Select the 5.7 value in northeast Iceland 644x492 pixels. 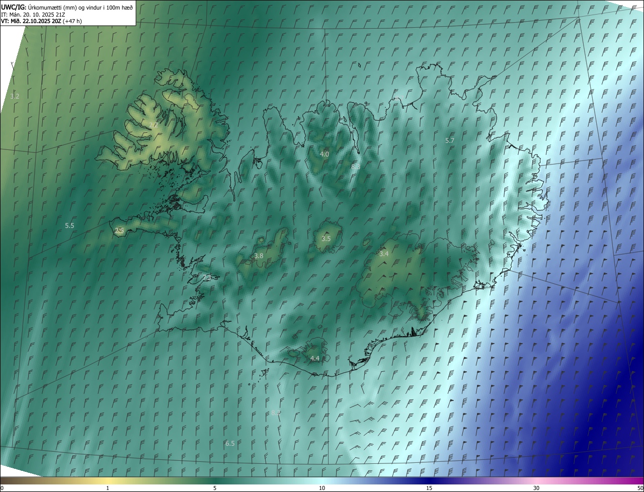[x=450, y=140]
